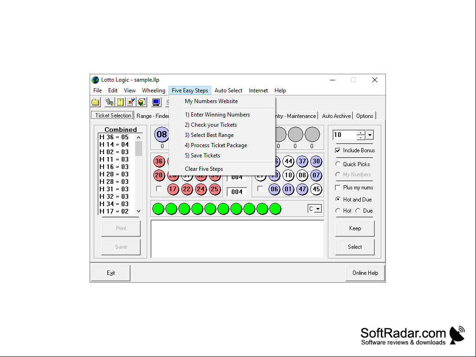The width and height of the screenshot is (476, 357).
Task: Select the Hot radio button
Action: pyautogui.click(x=338, y=210)
